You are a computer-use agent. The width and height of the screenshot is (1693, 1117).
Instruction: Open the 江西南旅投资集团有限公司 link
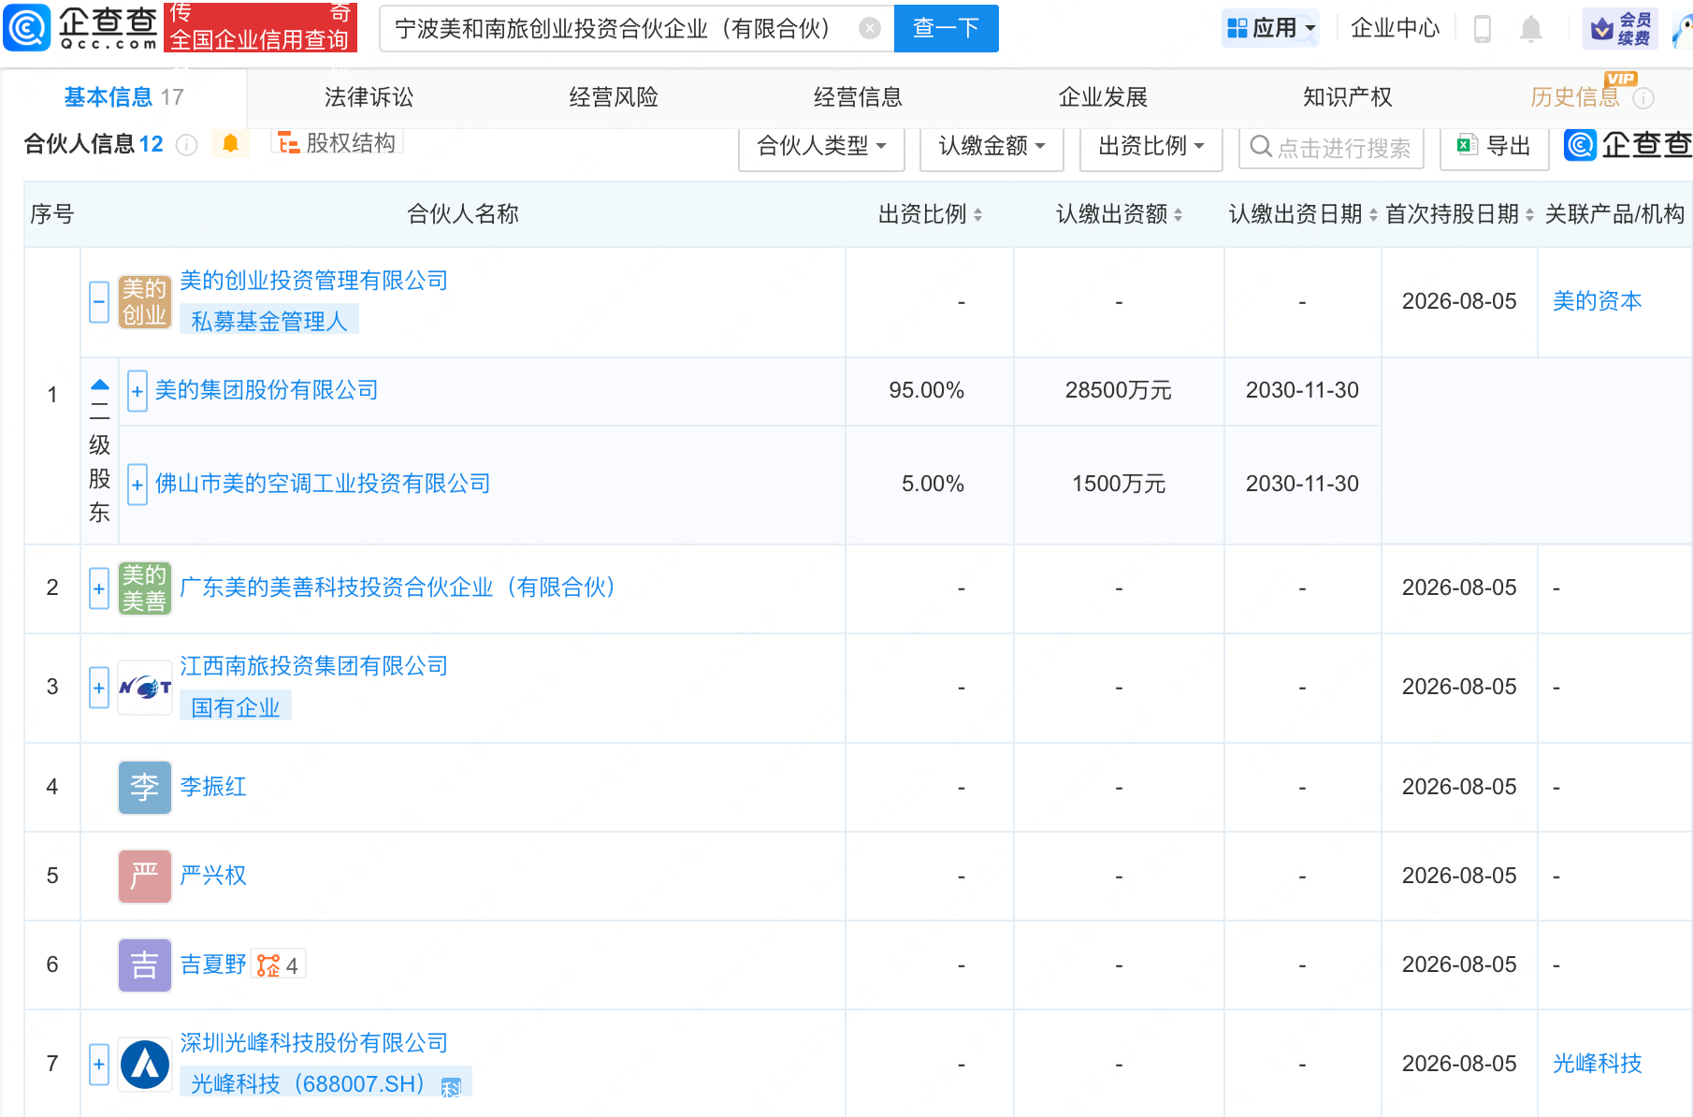(313, 666)
